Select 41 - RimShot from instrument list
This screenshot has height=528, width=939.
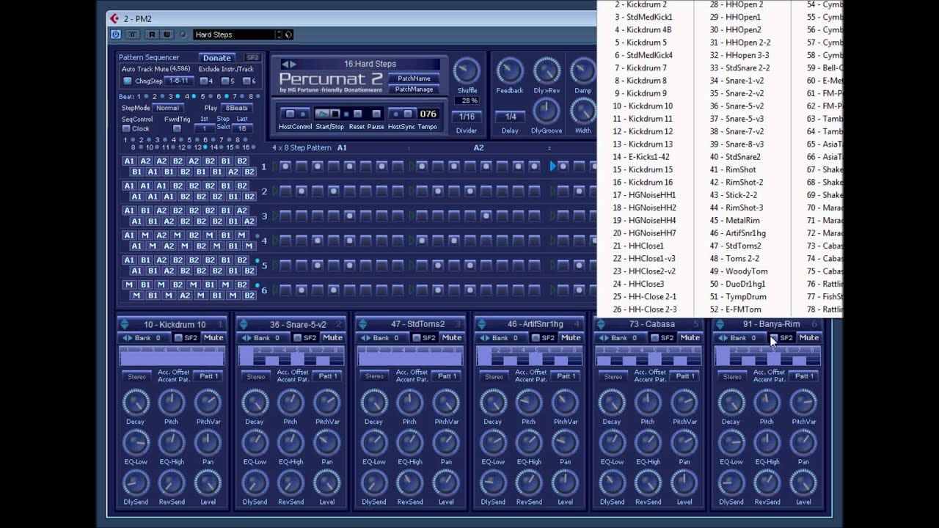732,169
